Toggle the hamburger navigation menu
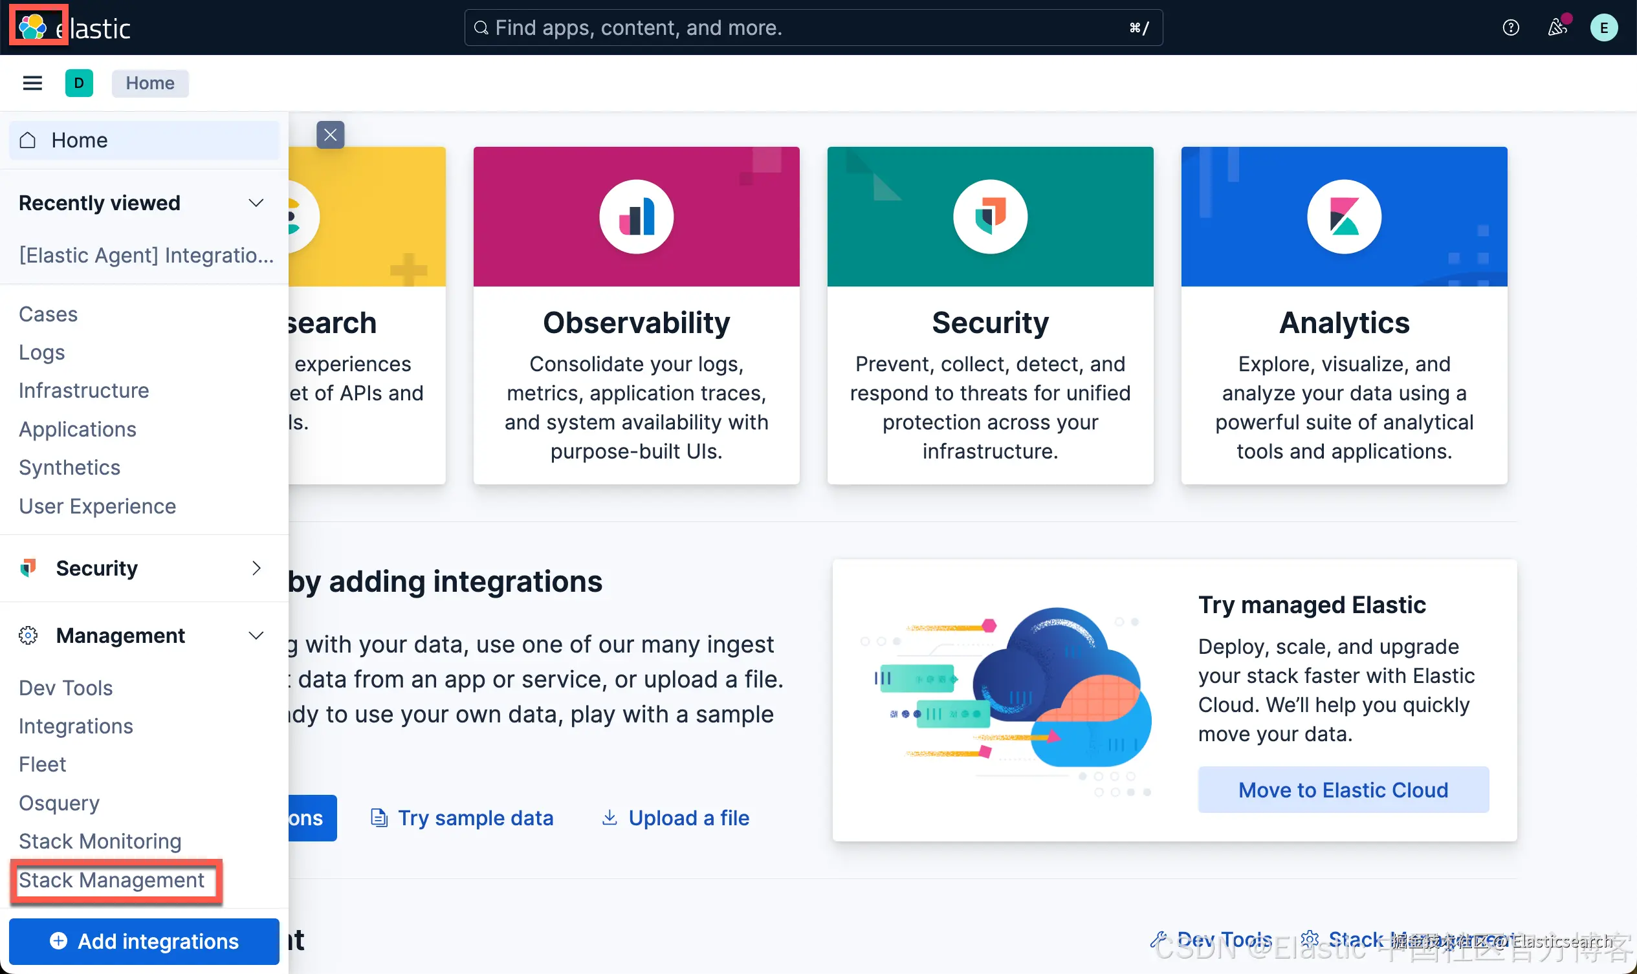This screenshot has width=1637, height=974. coord(32,83)
